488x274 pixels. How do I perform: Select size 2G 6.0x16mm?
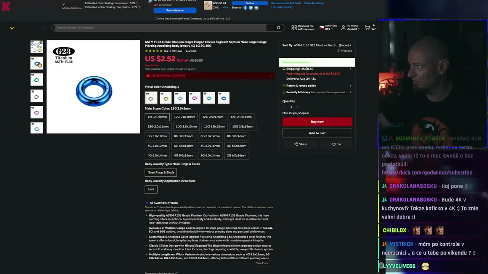click(x=236, y=155)
